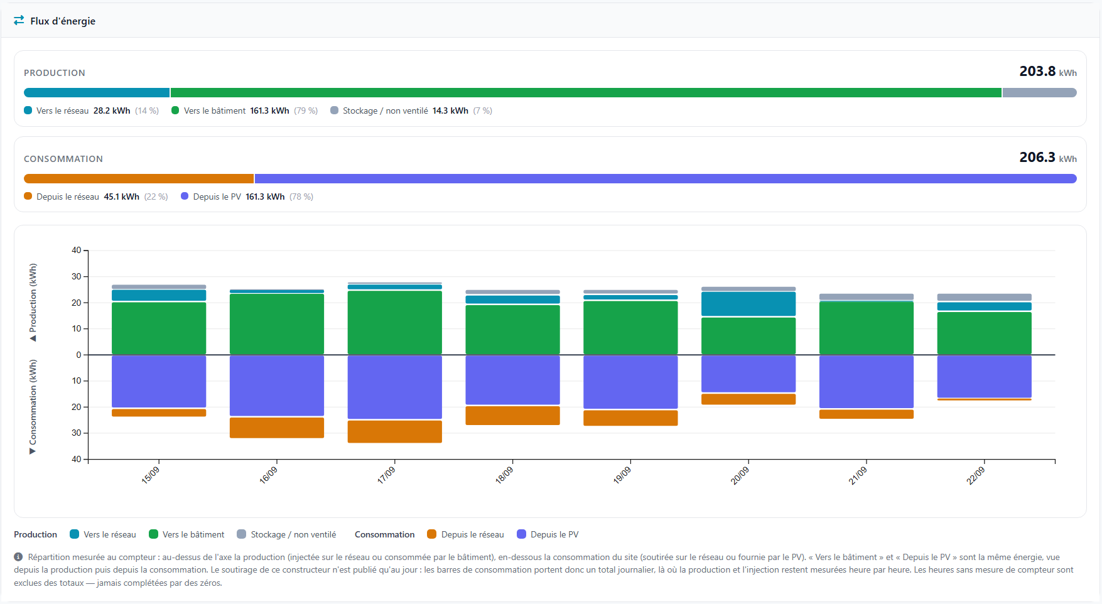
Task: Click the orange grid bar for 18/09
Action: pos(513,416)
